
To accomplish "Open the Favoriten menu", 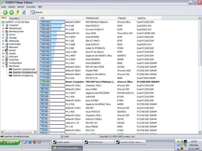I will tap(31, 7).
